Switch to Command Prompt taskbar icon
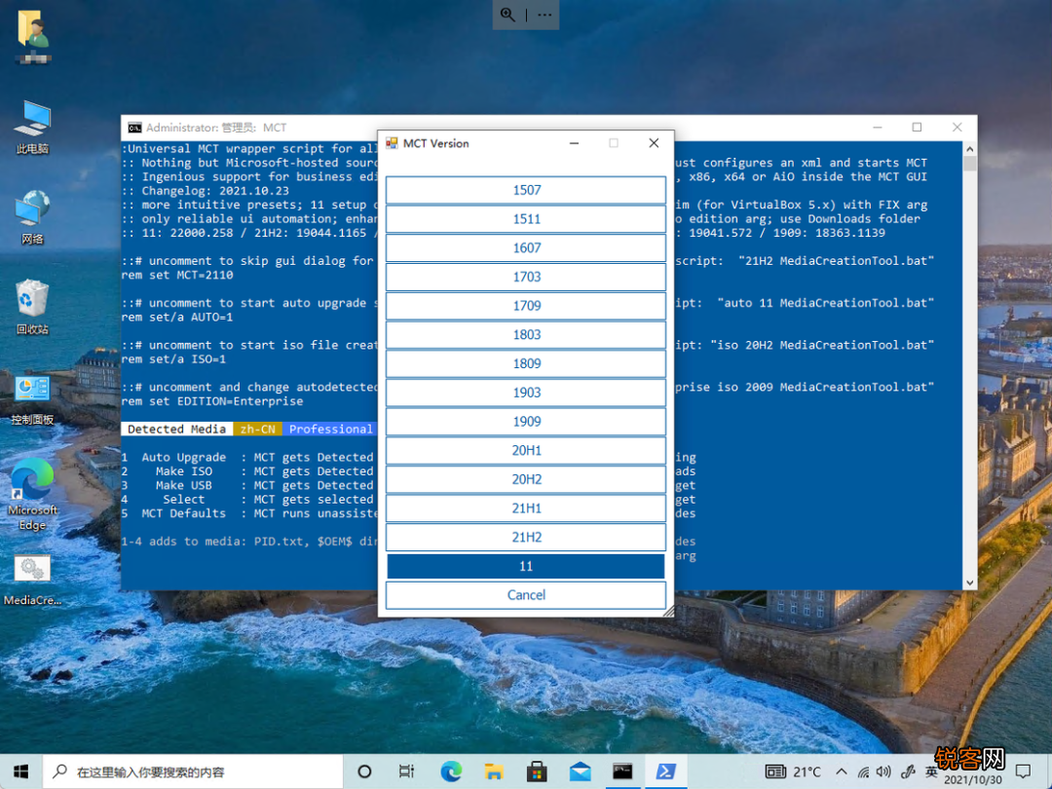Viewport: 1052px width, 789px height. pos(622,771)
